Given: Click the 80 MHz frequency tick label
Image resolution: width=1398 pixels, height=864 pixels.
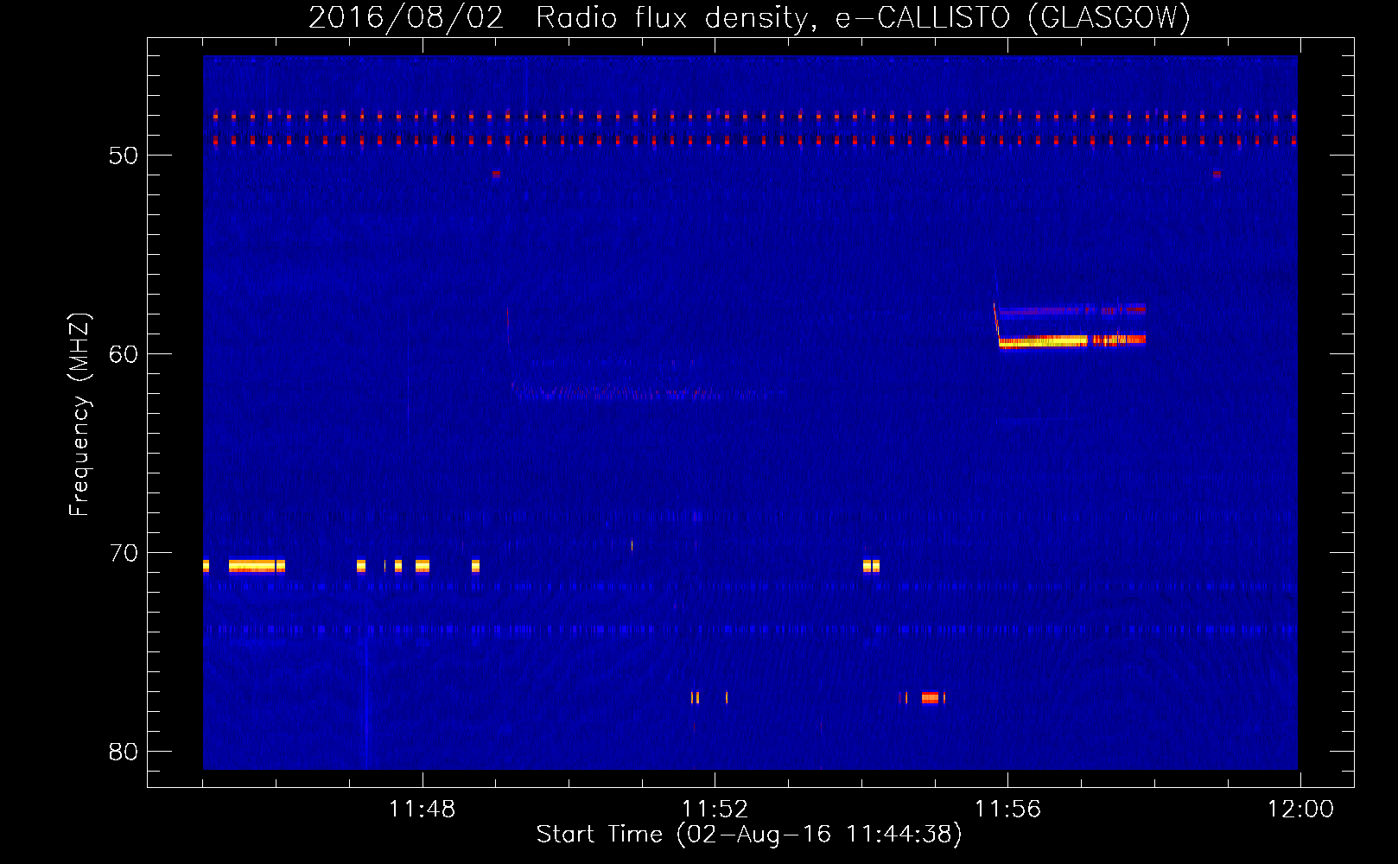Looking at the screenshot, I should pyautogui.click(x=124, y=752).
